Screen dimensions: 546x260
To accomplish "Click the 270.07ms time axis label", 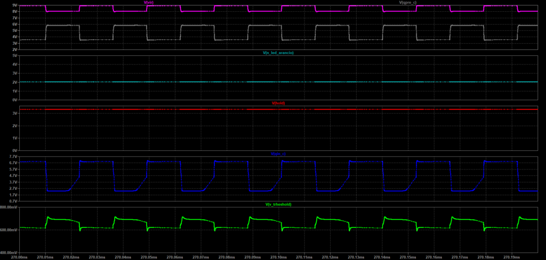I will coord(201,257).
